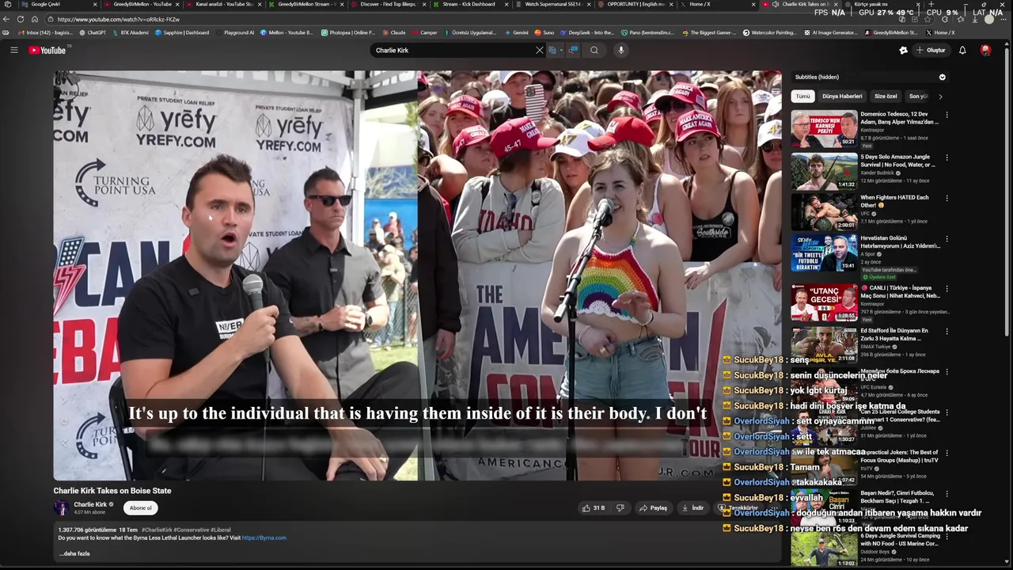Open options for 5 Days Solo Amazon video
1013x570 pixels.
[947, 158]
